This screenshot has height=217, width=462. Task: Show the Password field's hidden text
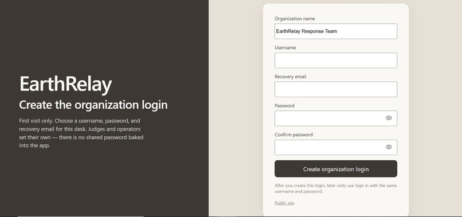tap(389, 118)
